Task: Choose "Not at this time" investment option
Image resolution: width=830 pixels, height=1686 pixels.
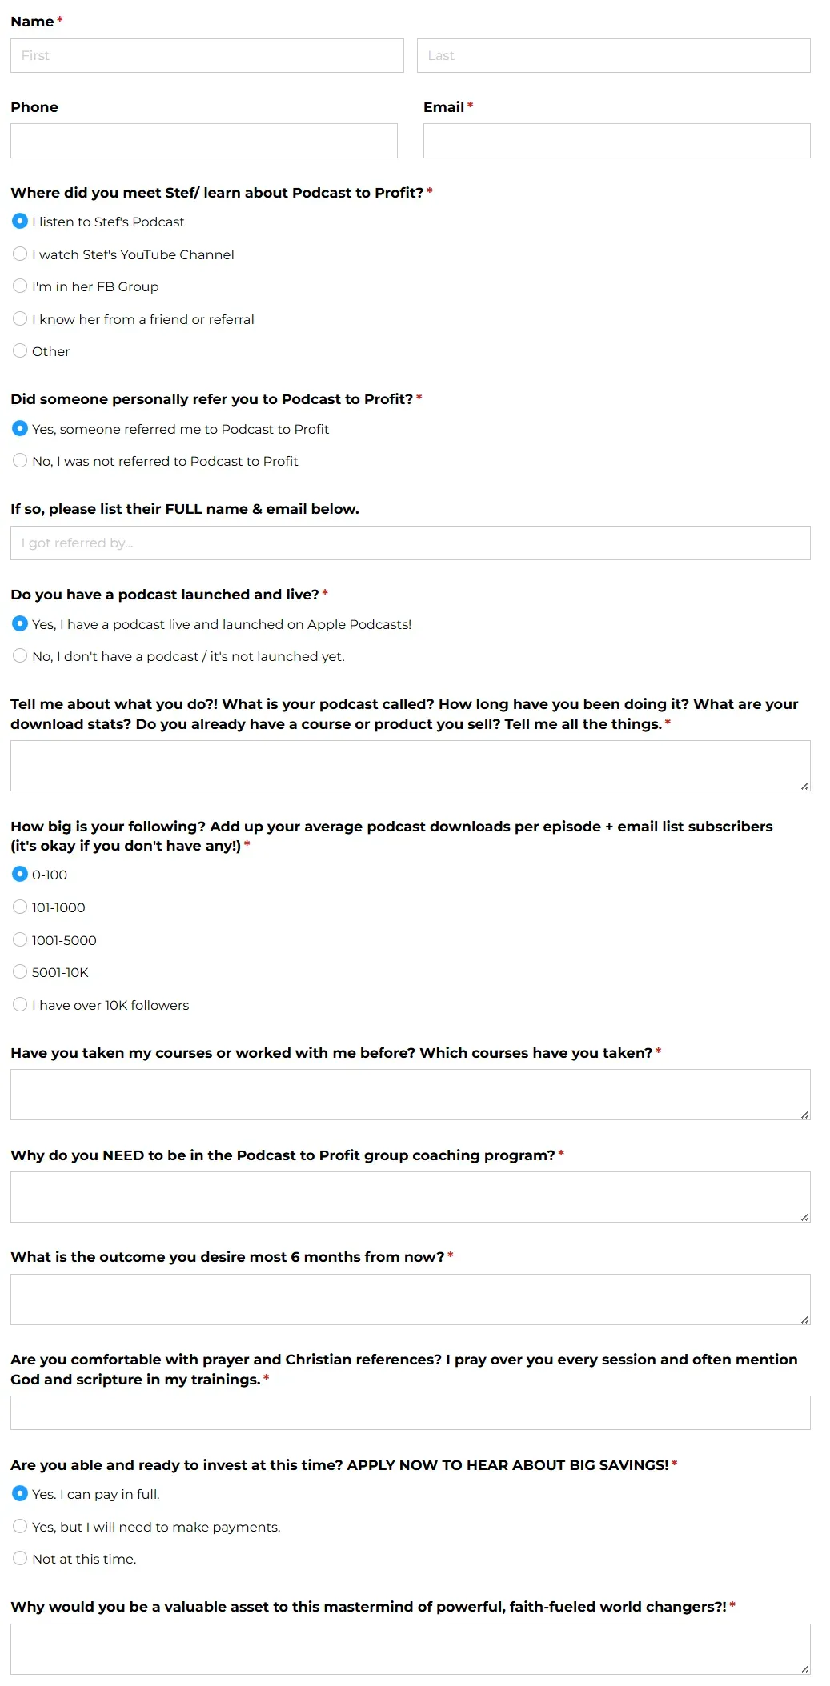Action: pos(20,1559)
